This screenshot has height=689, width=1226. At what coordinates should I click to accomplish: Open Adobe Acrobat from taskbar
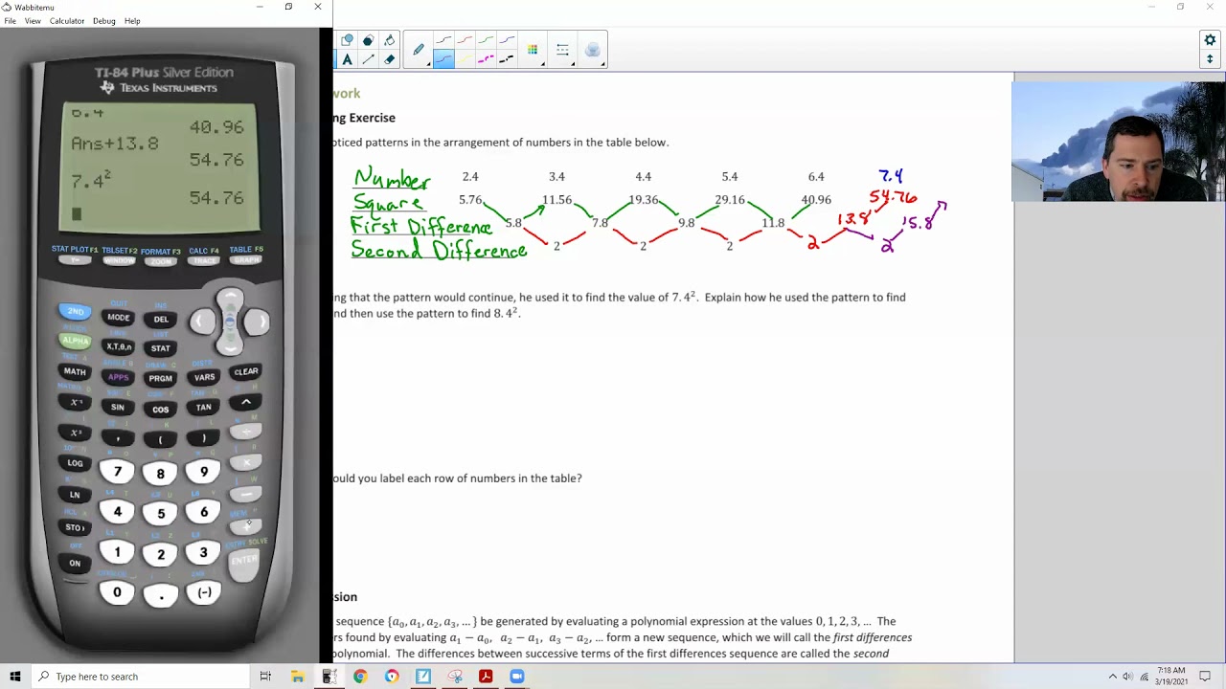point(486,677)
